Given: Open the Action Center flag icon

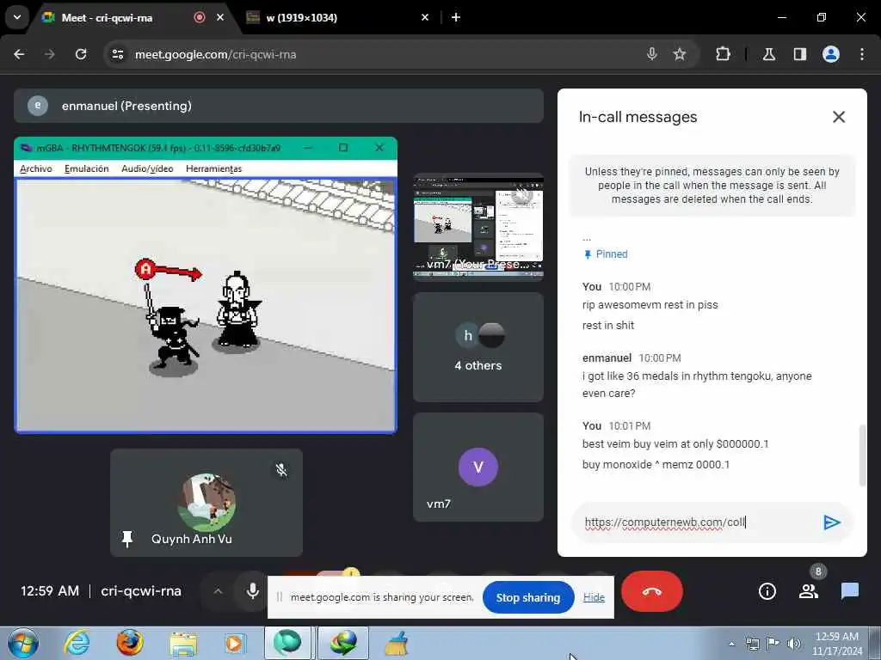Looking at the screenshot, I should click(x=773, y=644).
